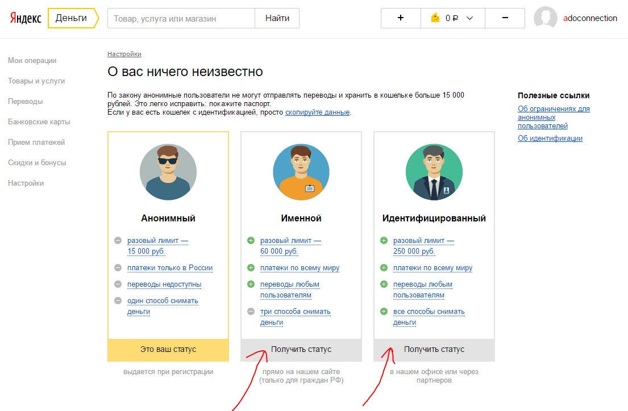Viewport: 628px width, 411px height.
Task: Click the Найти search button
Action: click(277, 18)
